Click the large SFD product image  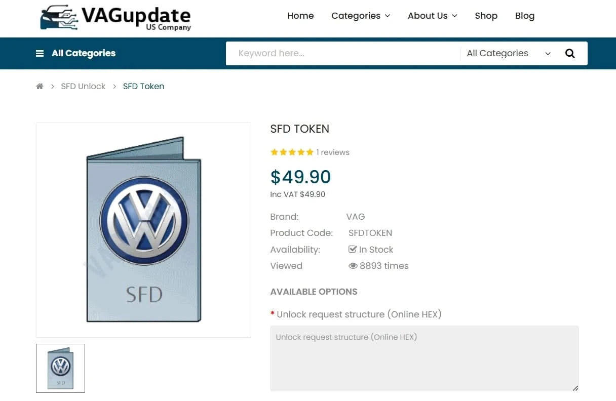click(x=143, y=230)
